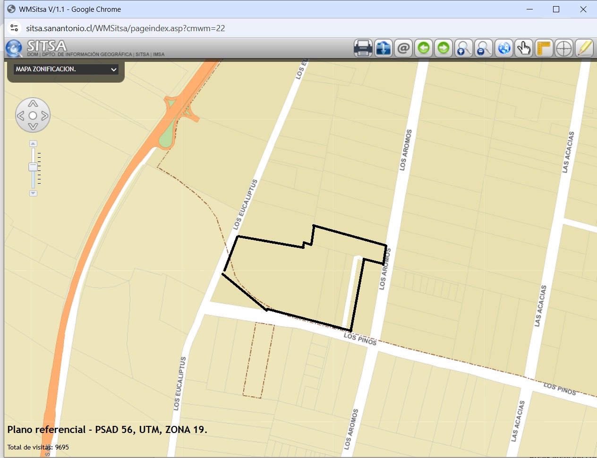The height and width of the screenshot is (458, 597).
Task: Go to previous map view arrow
Action: (x=424, y=48)
